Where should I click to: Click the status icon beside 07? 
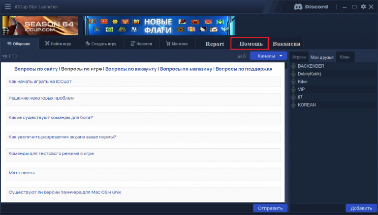coord(293,97)
